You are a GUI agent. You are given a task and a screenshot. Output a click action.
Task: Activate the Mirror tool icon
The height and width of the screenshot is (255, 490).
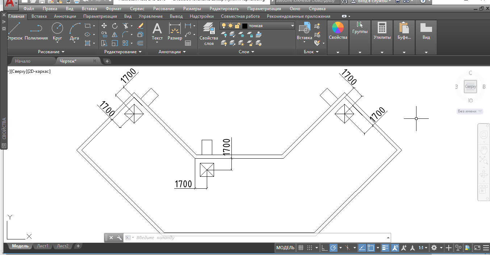(115, 34)
